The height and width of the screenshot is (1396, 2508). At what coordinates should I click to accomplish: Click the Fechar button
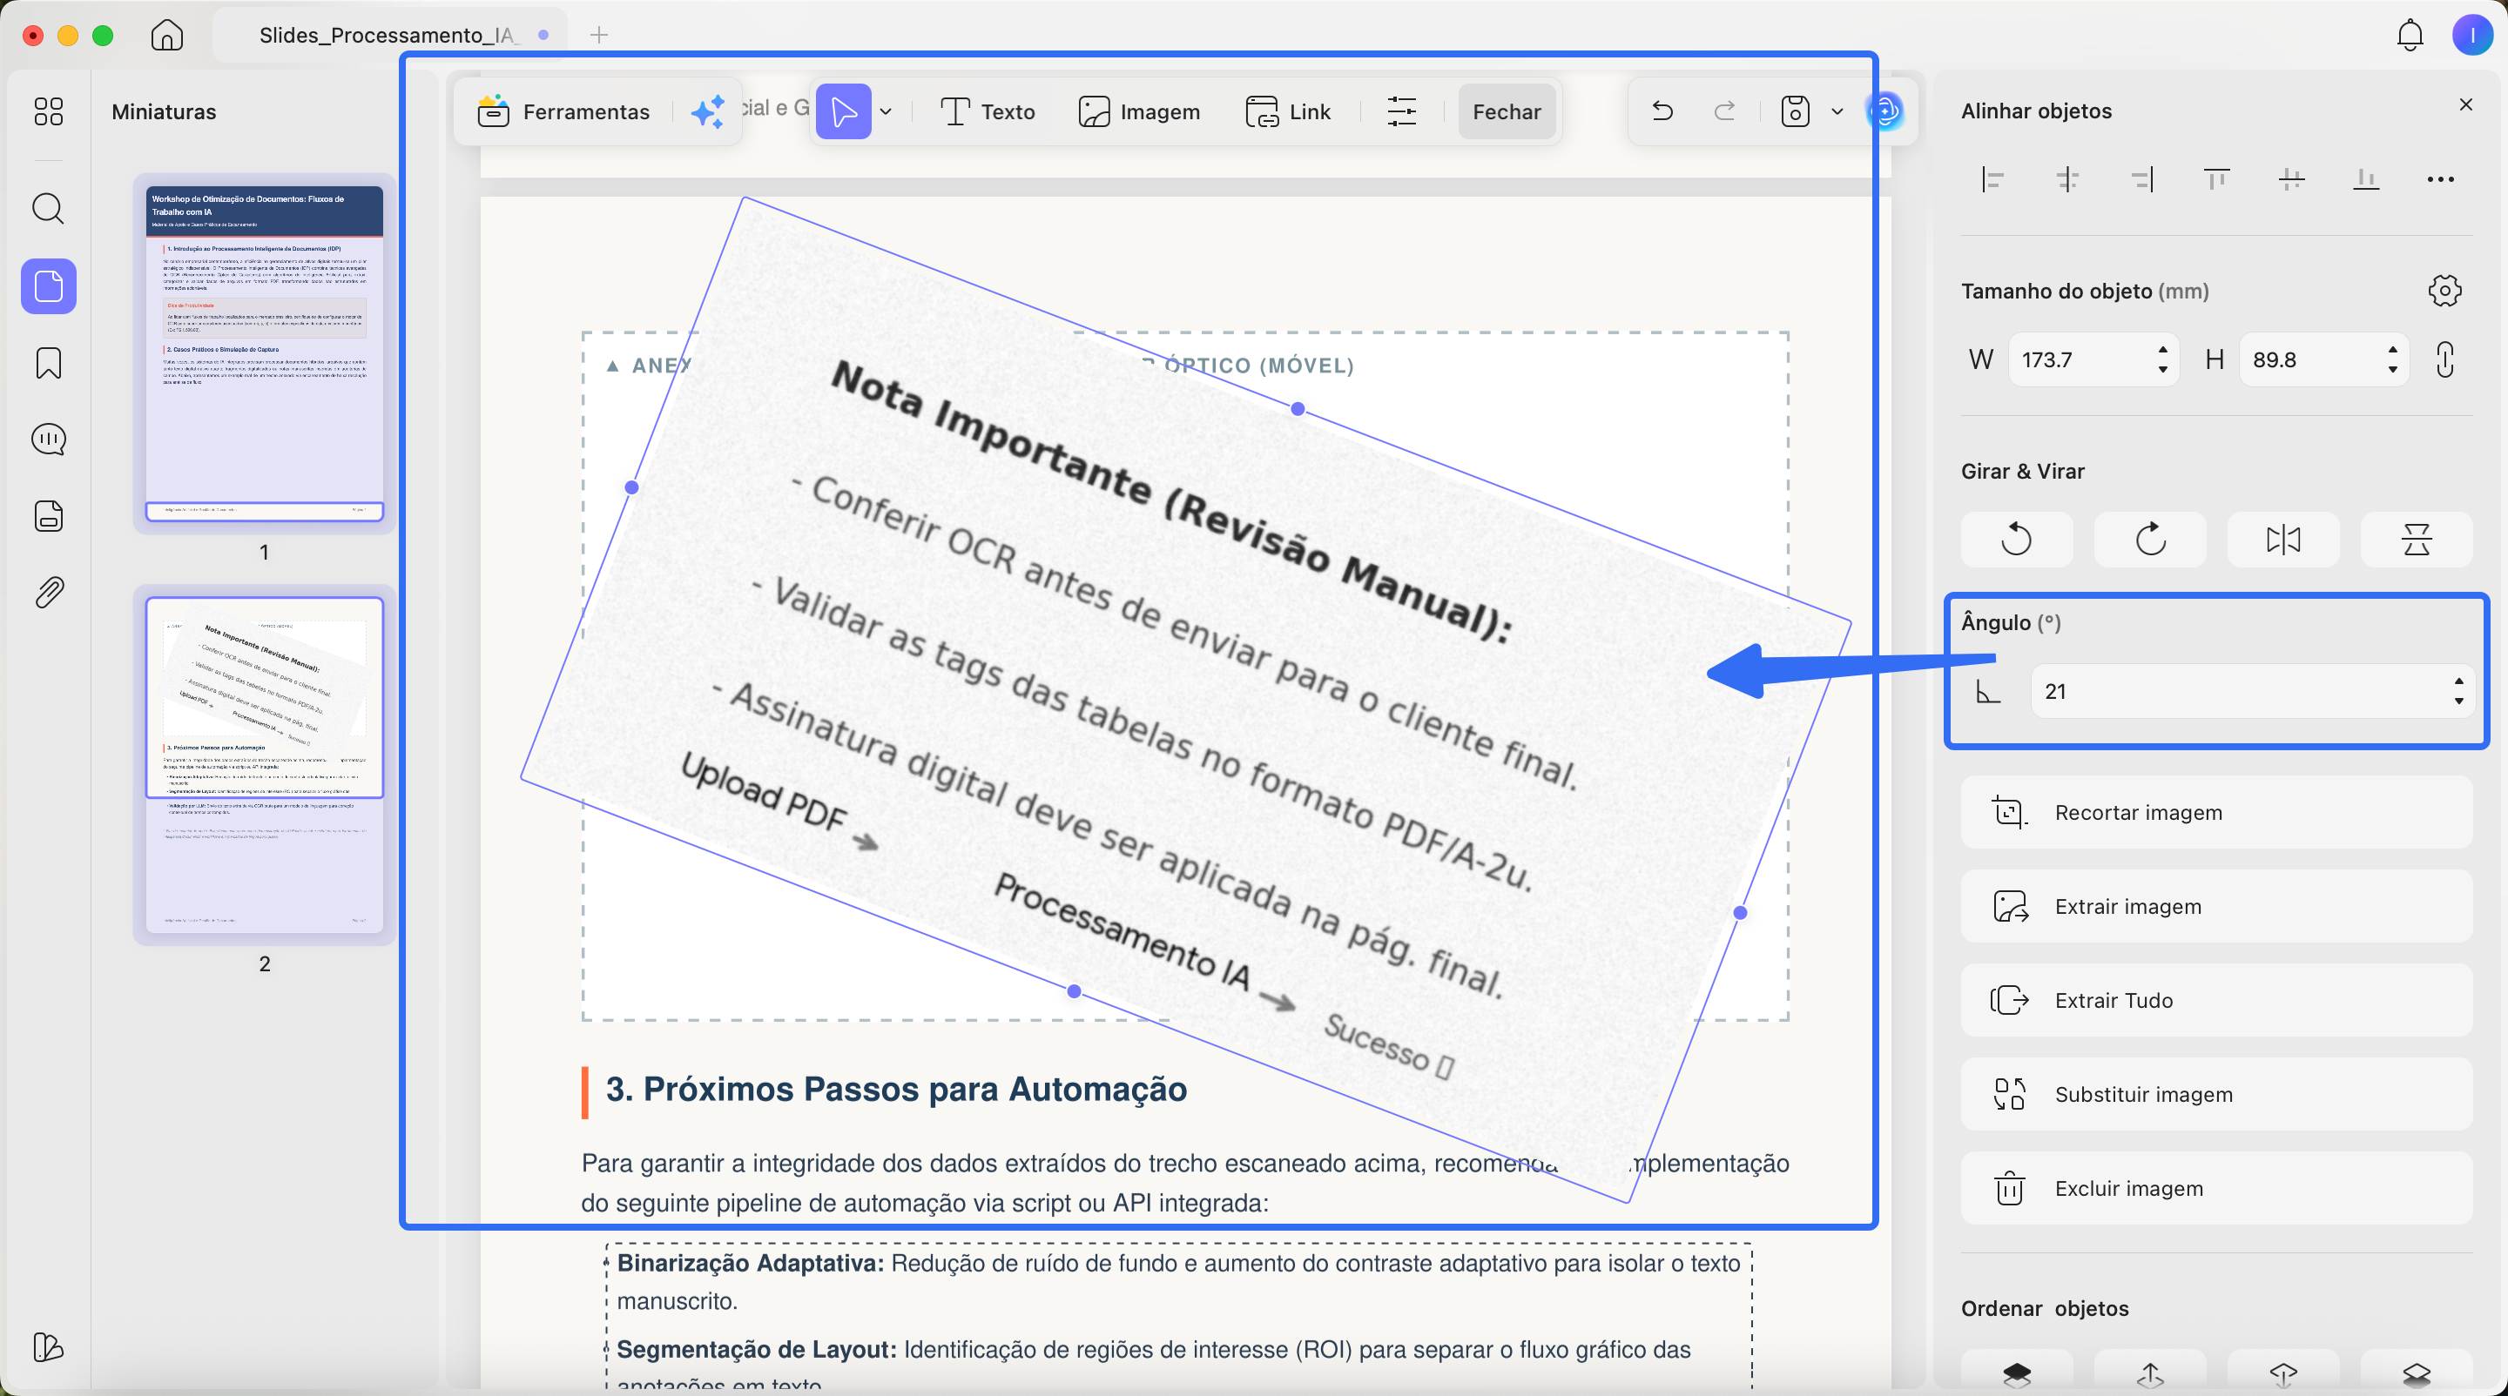click(x=1507, y=112)
